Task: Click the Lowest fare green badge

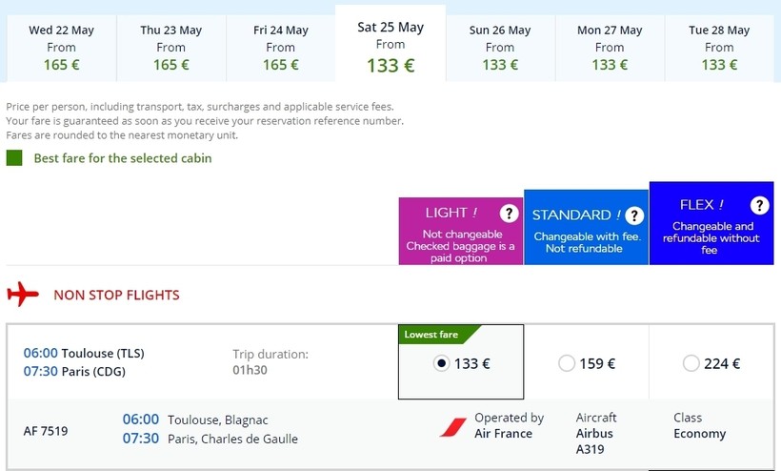Action: point(433,335)
